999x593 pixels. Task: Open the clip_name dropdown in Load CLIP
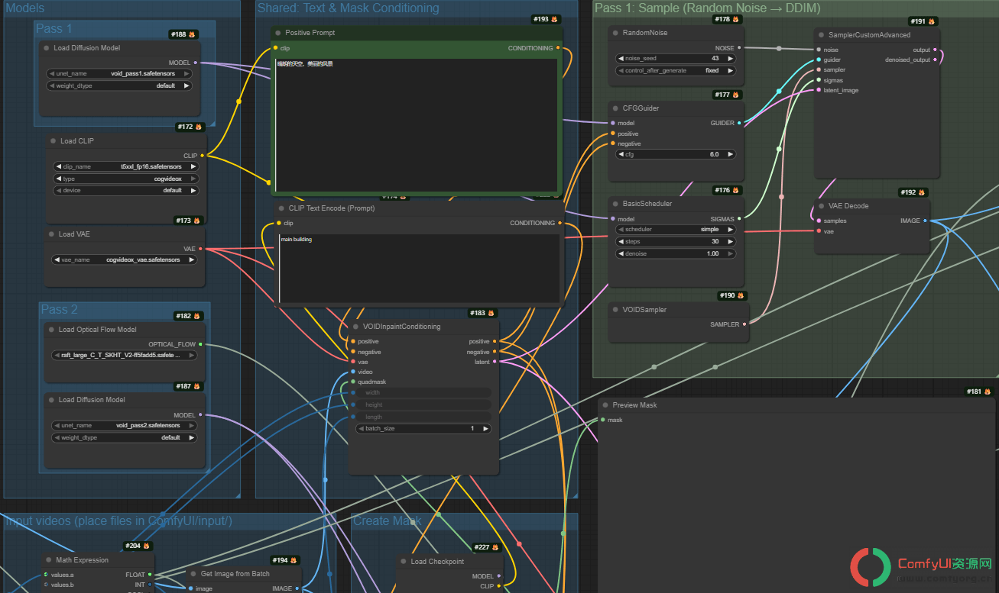click(125, 166)
